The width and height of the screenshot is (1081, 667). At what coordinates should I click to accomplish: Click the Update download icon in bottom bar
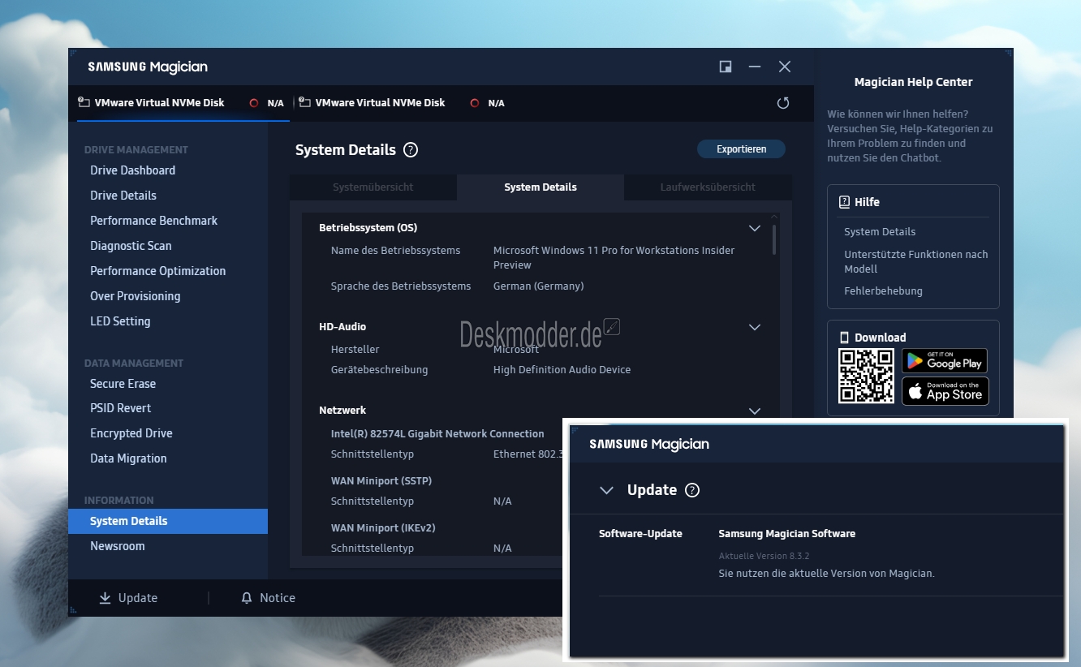[105, 598]
